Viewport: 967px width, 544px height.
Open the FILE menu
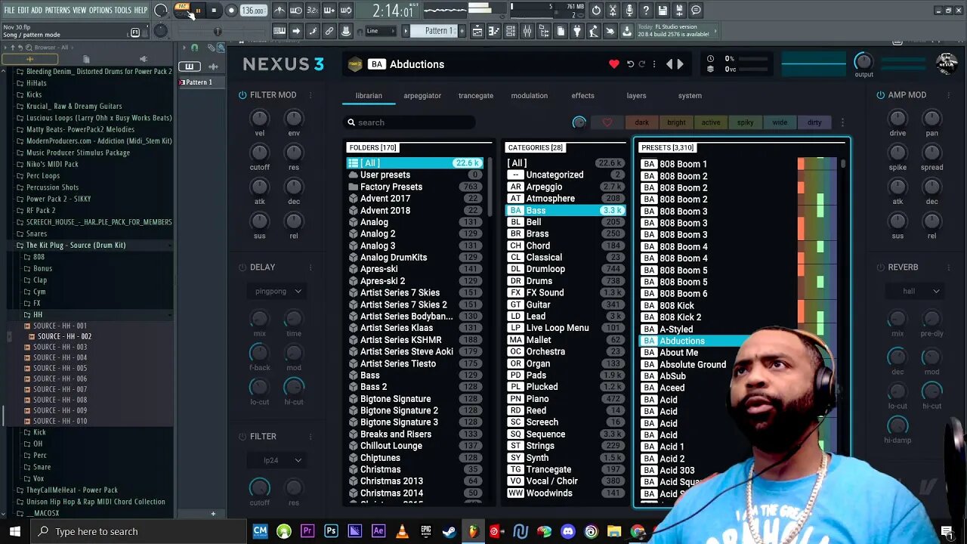coord(9,10)
